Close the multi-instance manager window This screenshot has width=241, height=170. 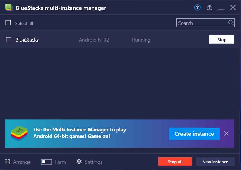[x=233, y=7]
